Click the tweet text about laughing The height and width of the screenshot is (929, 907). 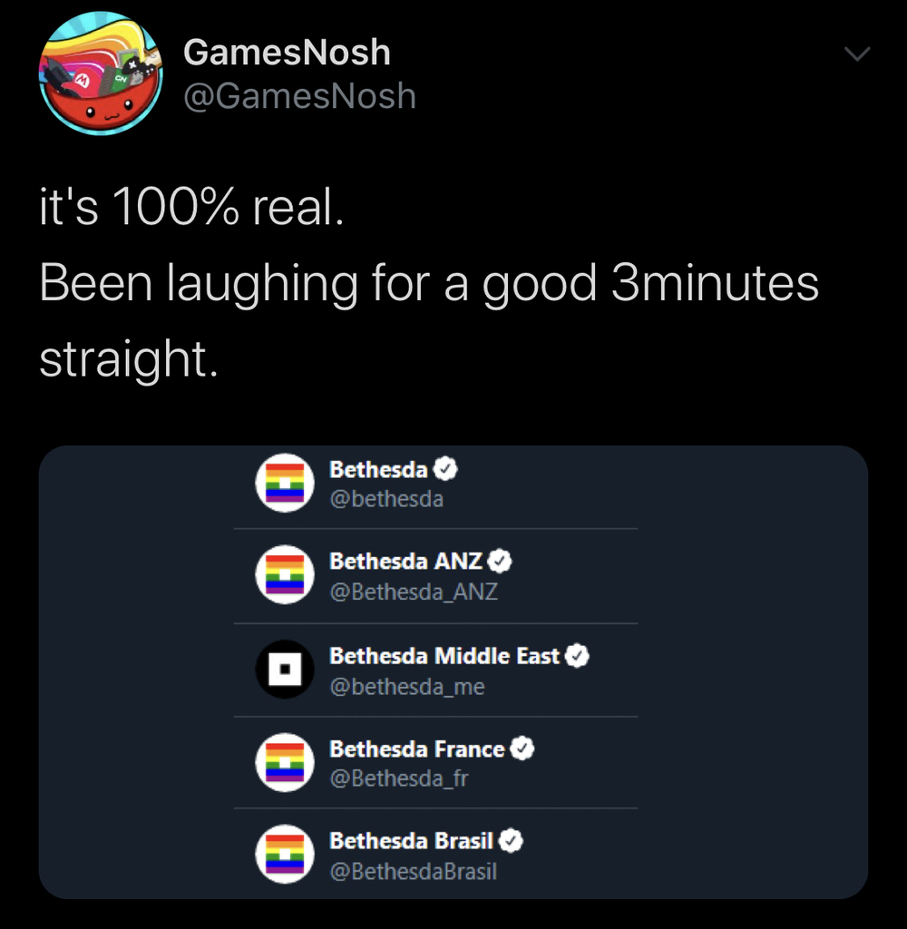tap(429, 284)
